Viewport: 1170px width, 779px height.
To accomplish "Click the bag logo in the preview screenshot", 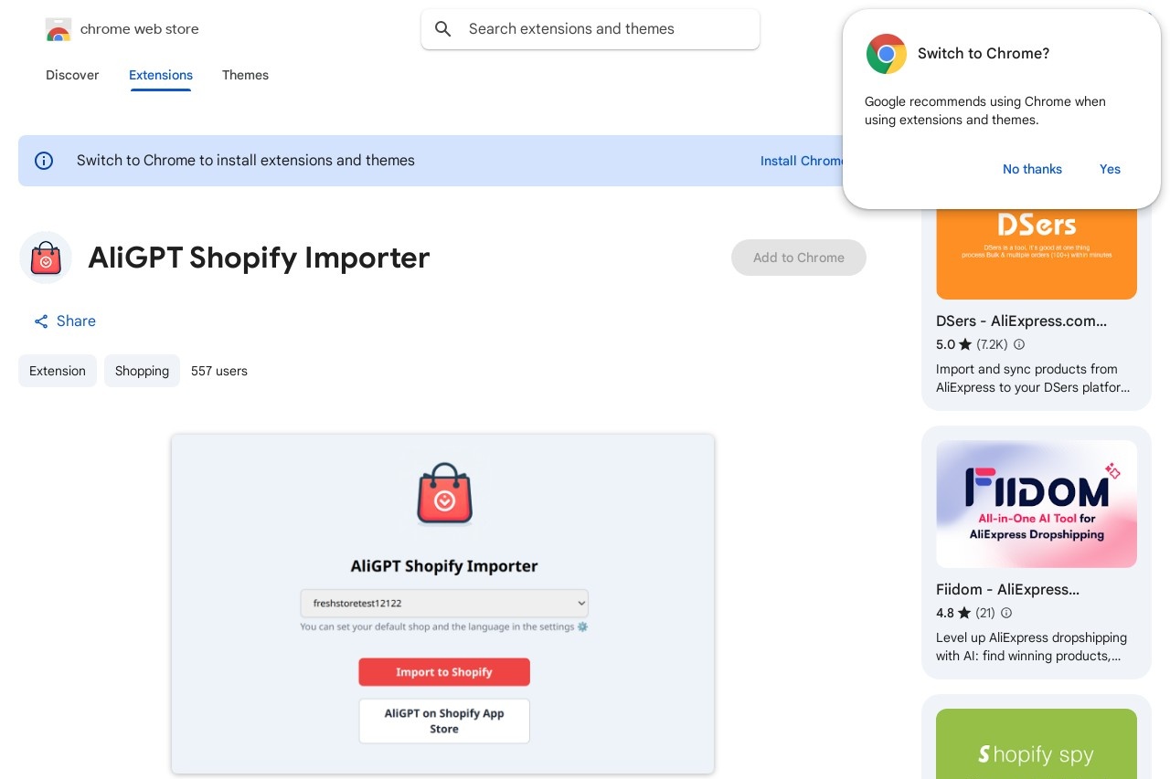I will point(444,494).
